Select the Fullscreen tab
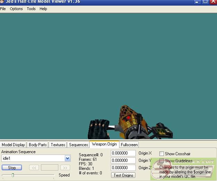Image resolution: width=217 pixels, height=181 pixels. coord(129,145)
